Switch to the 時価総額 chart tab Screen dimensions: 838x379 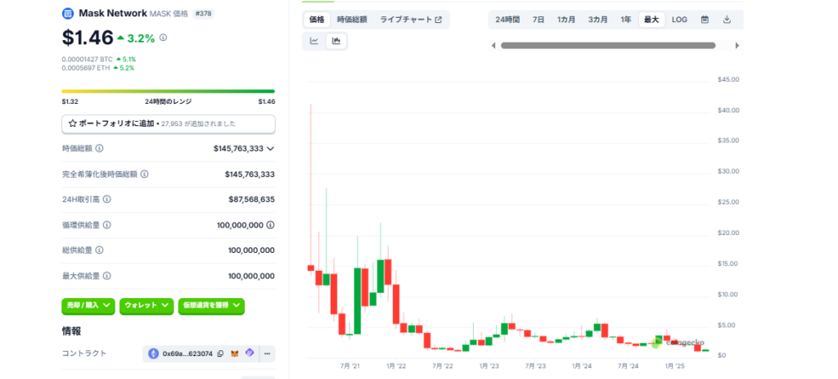click(x=352, y=20)
